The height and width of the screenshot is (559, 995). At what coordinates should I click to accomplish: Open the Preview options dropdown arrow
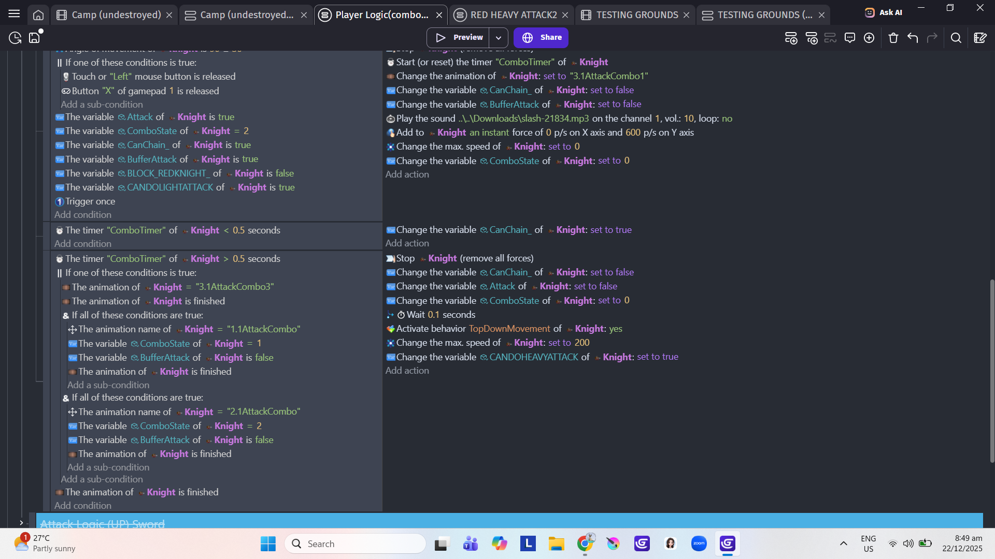tap(499, 37)
